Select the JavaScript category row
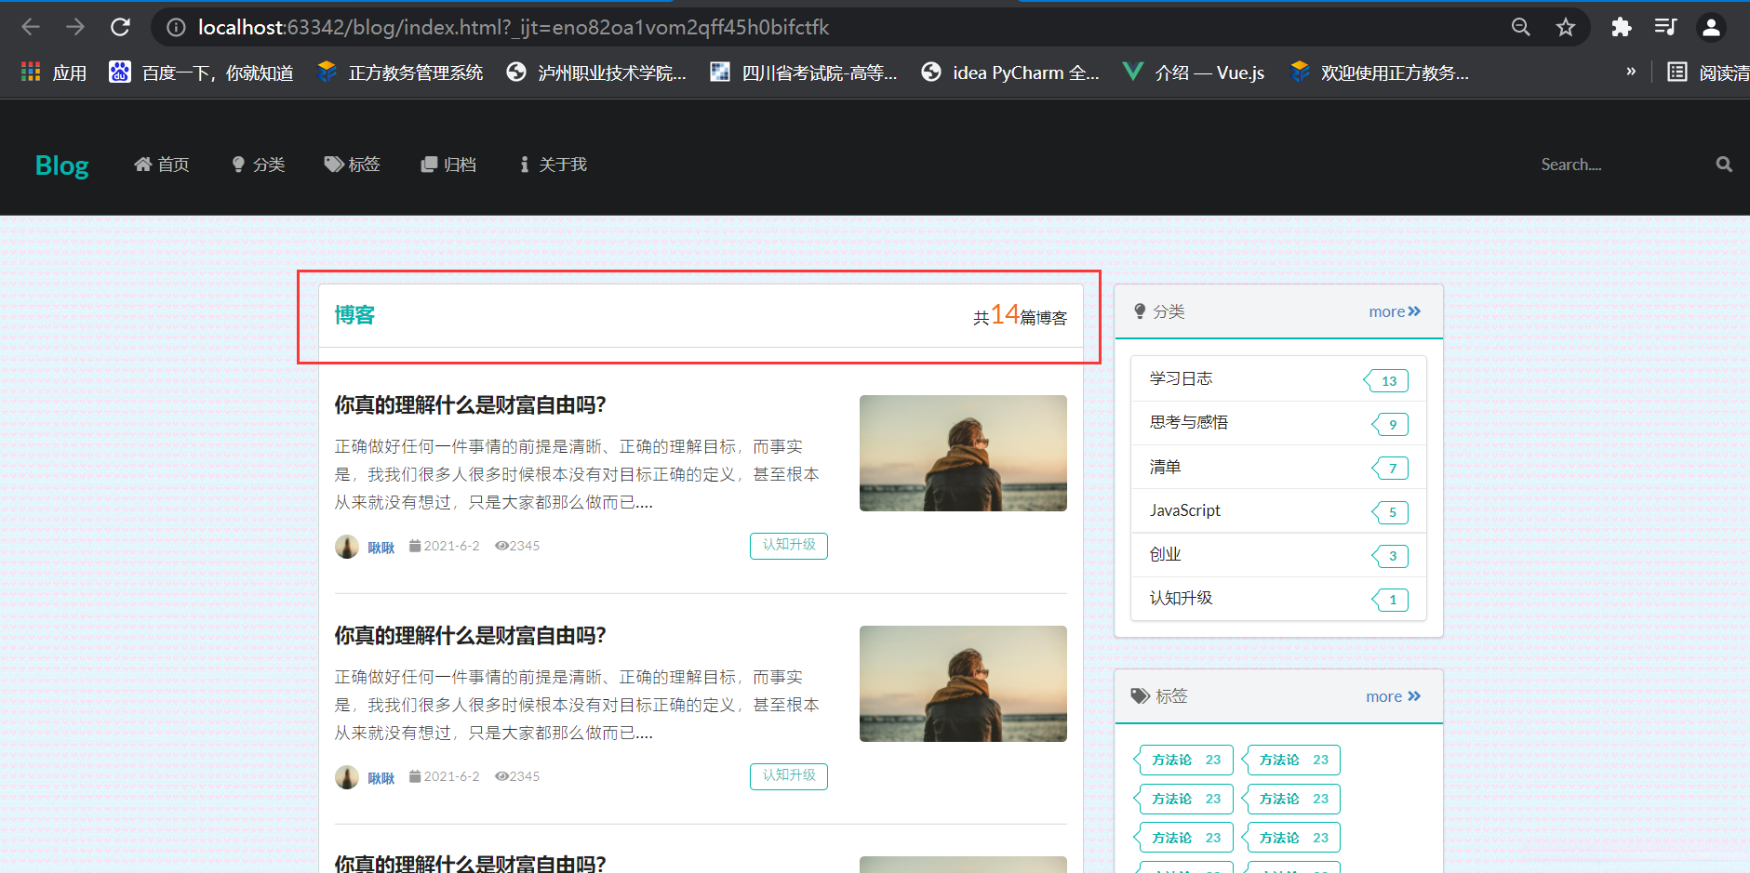The image size is (1750, 873). click(x=1278, y=510)
